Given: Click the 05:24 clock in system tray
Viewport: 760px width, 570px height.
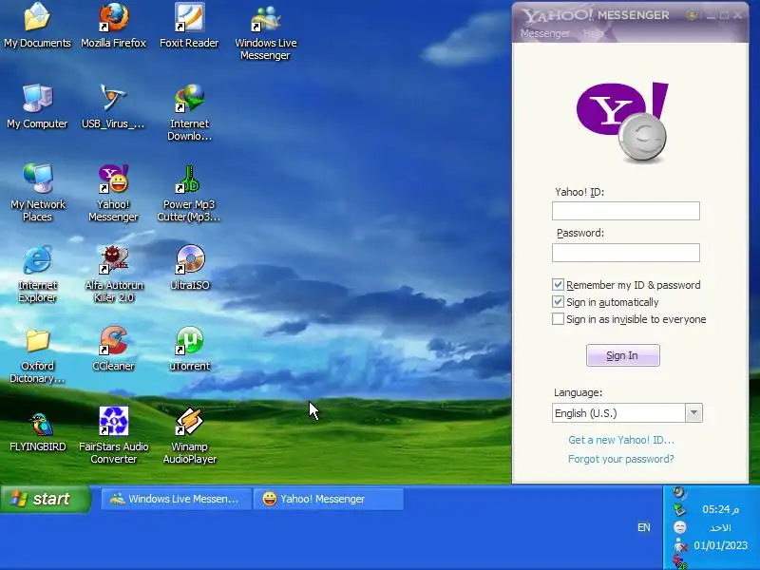Looking at the screenshot, I should [x=720, y=509].
